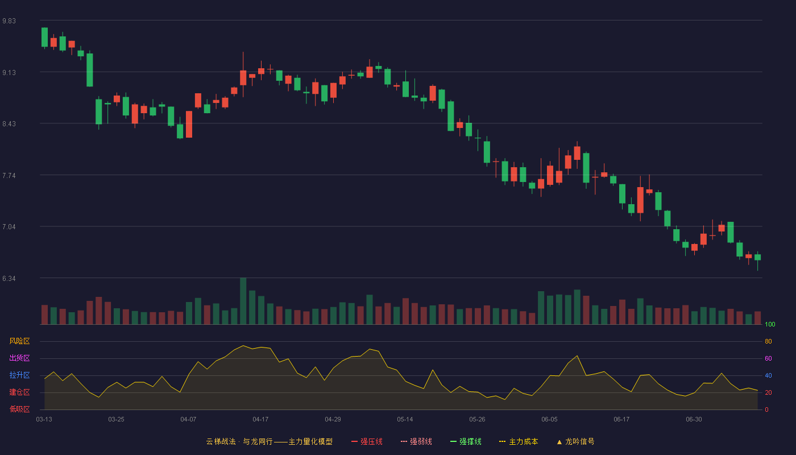
Task: Click the 9.83 price axis label
Action: click(9, 21)
